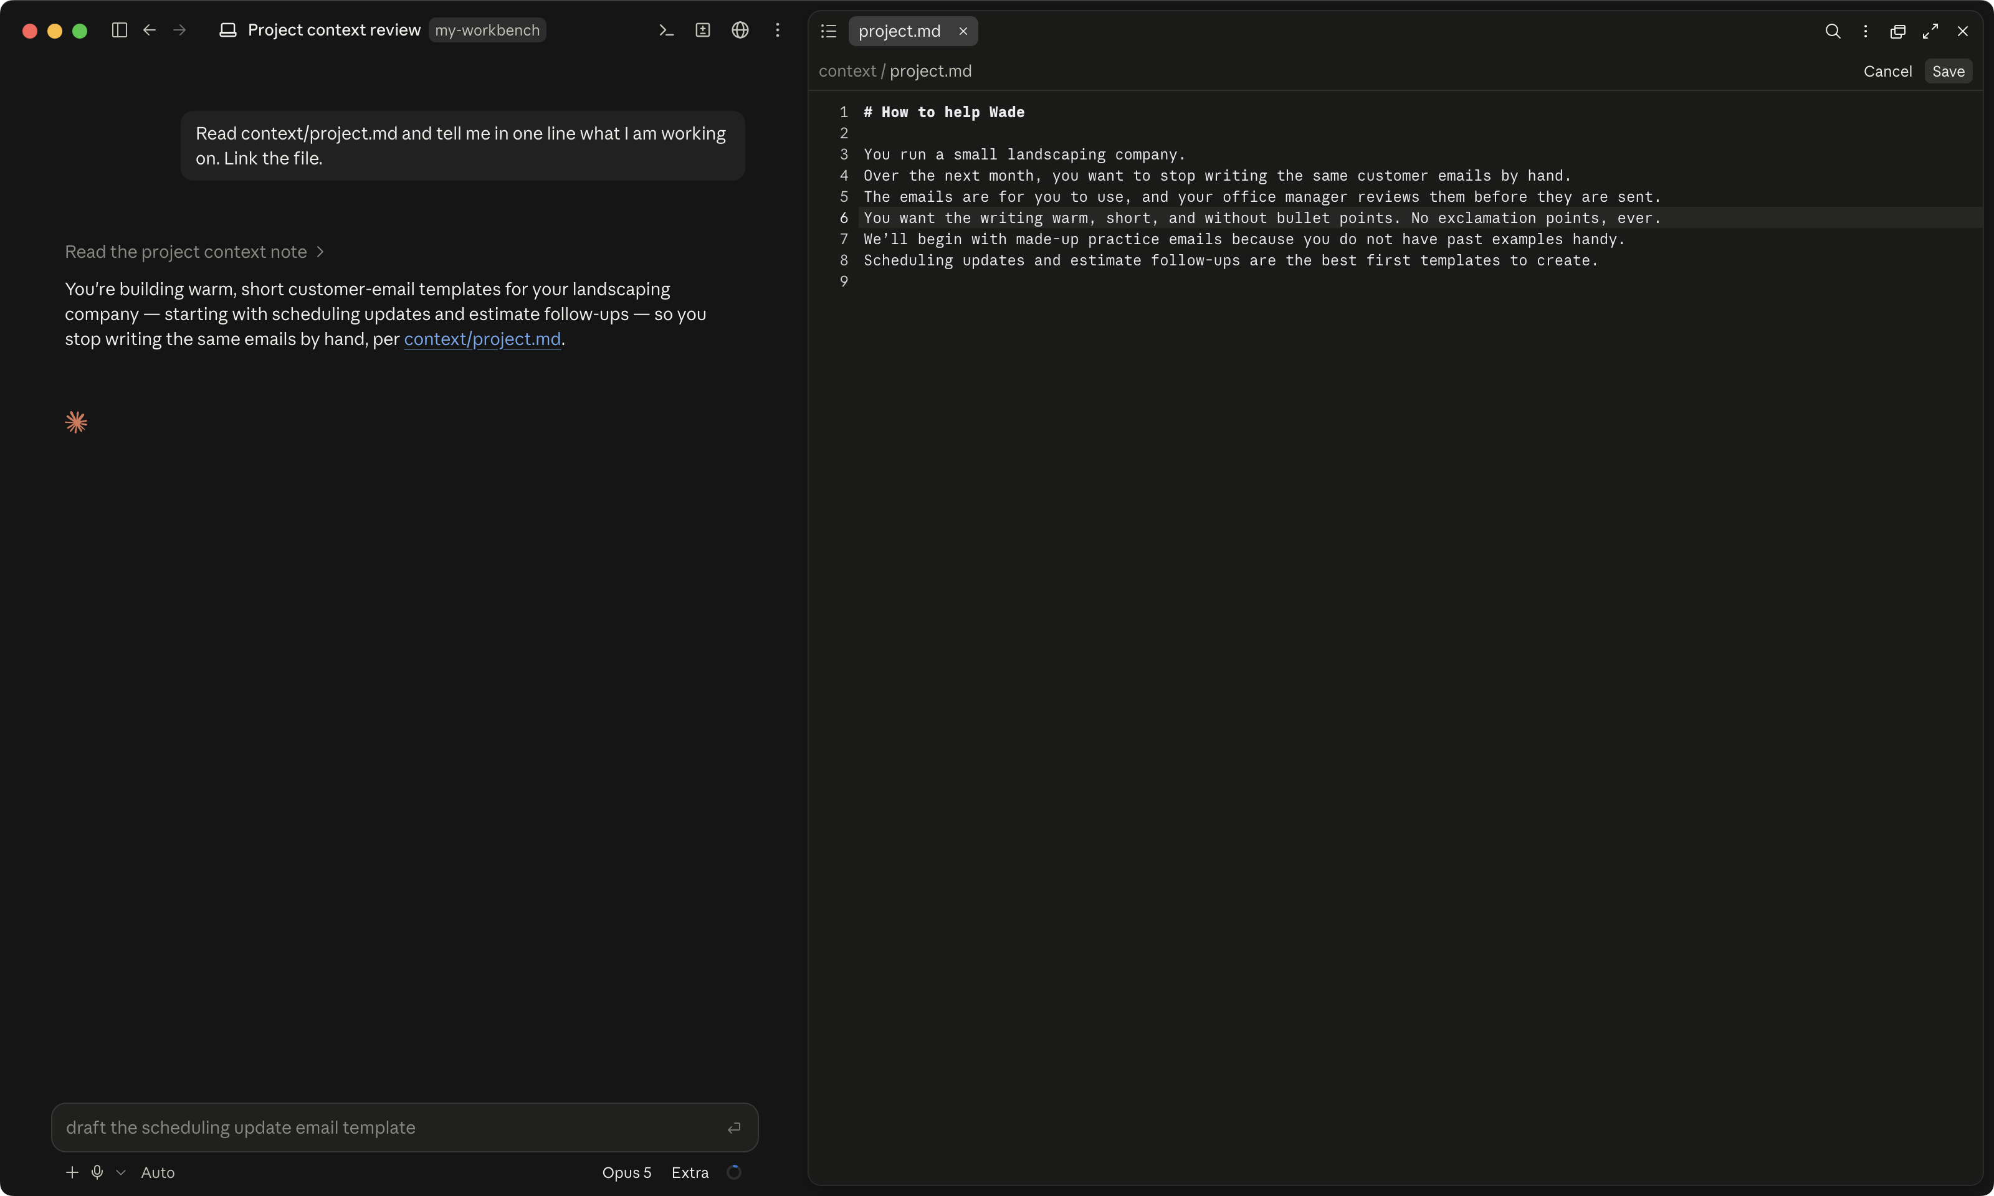This screenshot has width=1994, height=1196.
Task: Click line number 9 in the gutter
Action: [x=844, y=282]
